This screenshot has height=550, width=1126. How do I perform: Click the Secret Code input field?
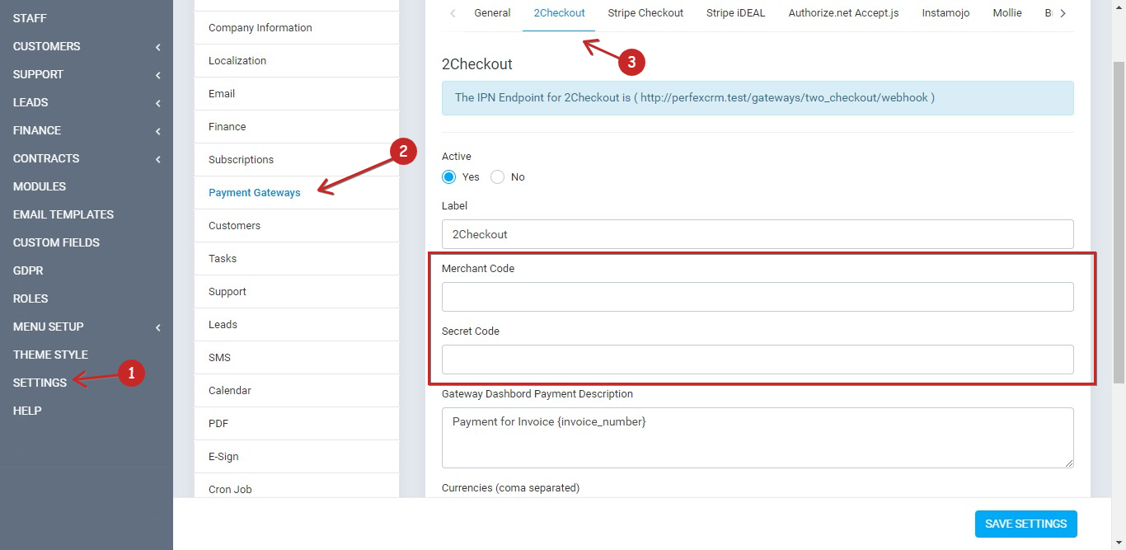pyautogui.click(x=758, y=360)
